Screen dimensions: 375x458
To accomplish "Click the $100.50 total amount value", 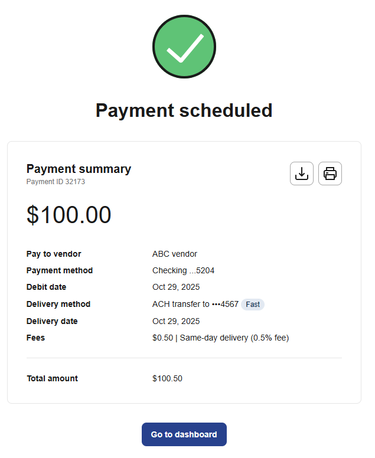I will tap(167, 378).
